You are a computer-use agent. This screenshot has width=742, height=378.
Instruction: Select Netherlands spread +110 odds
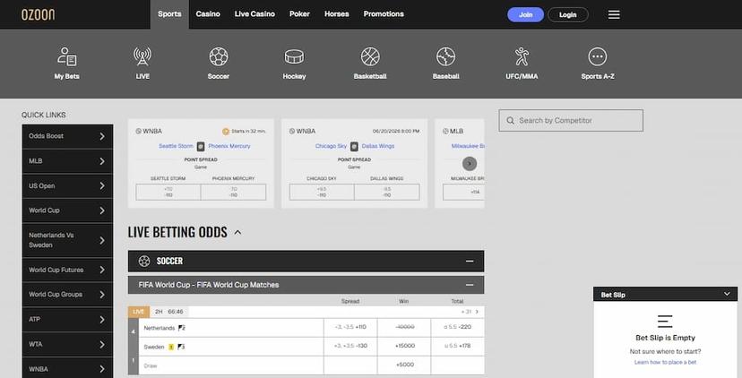click(x=350, y=327)
